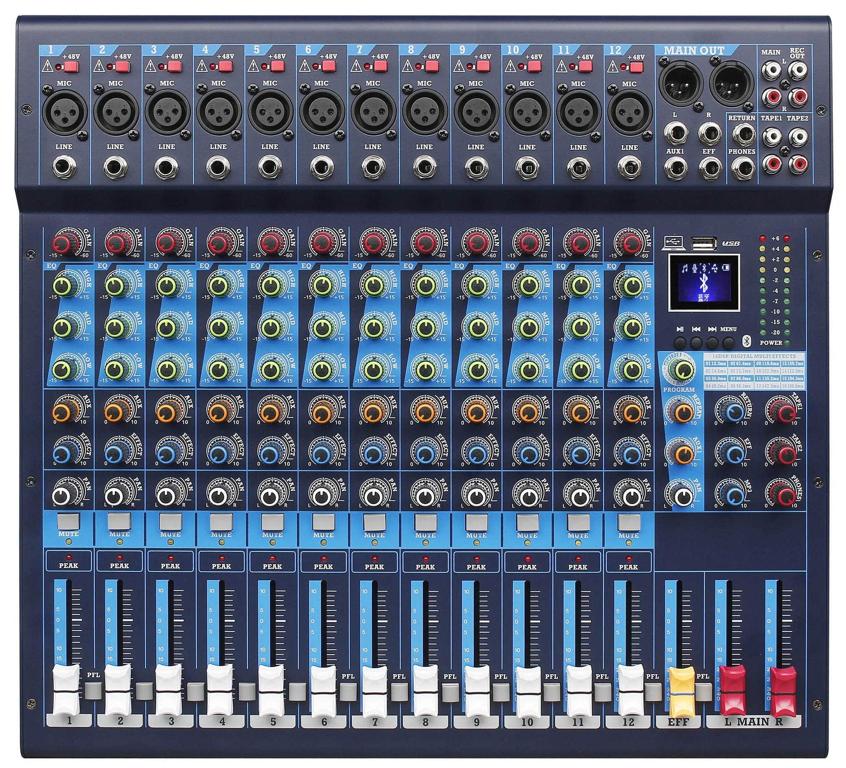The image size is (846, 768).
Task: Select the music note icon on the LCD
Action: tap(684, 269)
